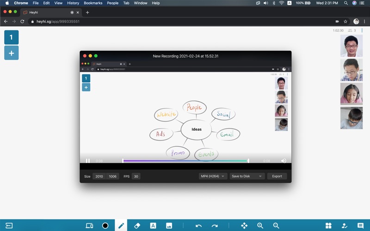Image resolution: width=370 pixels, height=231 pixels.
Task: Open the widgets/apps grid icon
Action: [x=328, y=225]
